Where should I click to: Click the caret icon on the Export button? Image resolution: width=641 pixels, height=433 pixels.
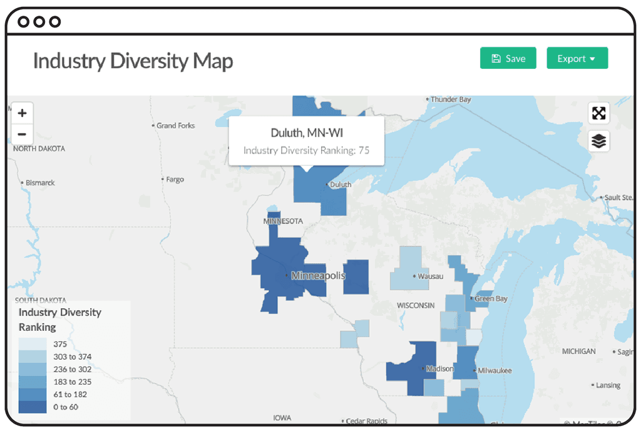tap(592, 58)
